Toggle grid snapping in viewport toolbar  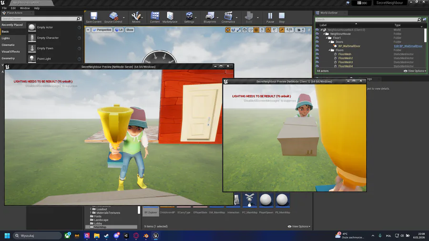(x=256, y=30)
